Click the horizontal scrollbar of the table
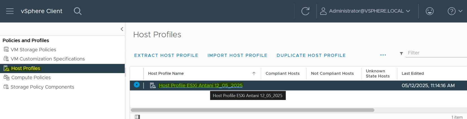The width and height of the screenshot is (467, 119). 253,110
